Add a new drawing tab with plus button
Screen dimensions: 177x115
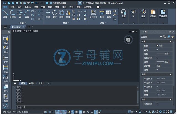click(x=28, y=27)
